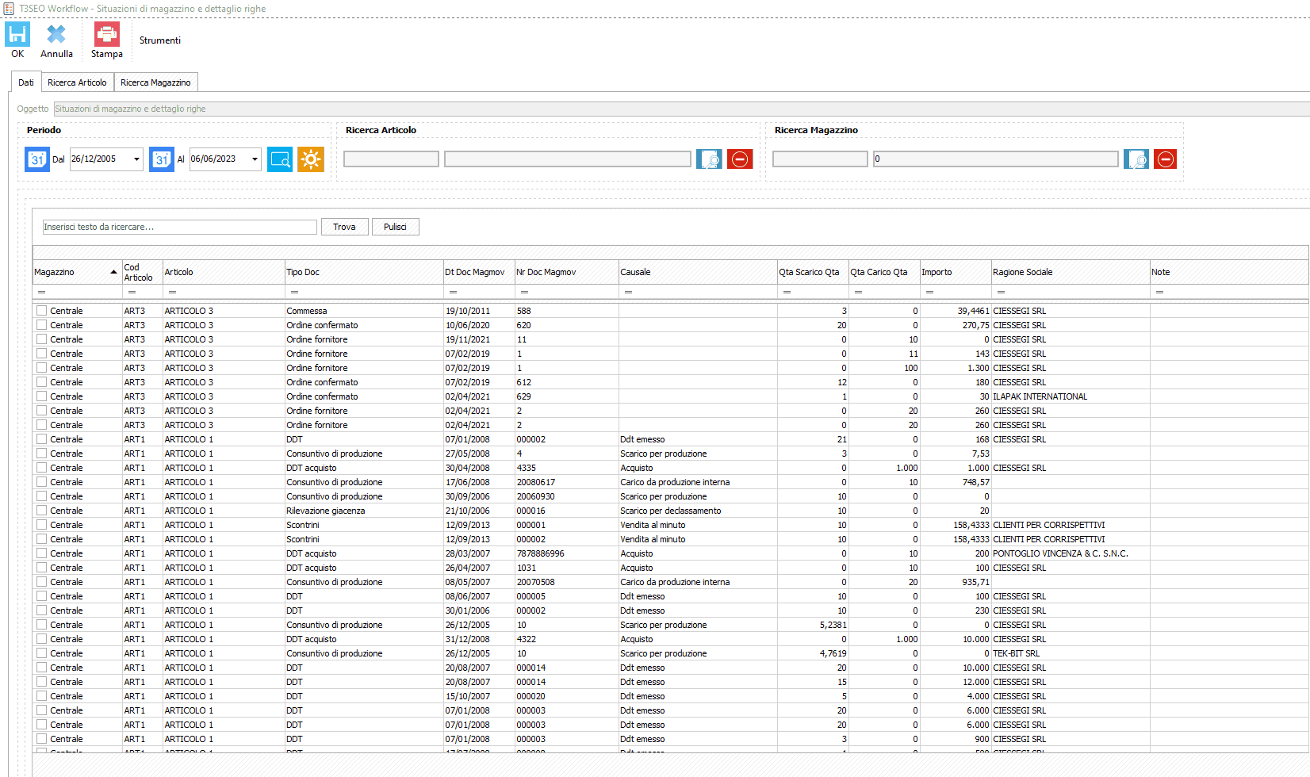
Task: Click the Ricerca Magazzino code field
Action: pos(820,159)
